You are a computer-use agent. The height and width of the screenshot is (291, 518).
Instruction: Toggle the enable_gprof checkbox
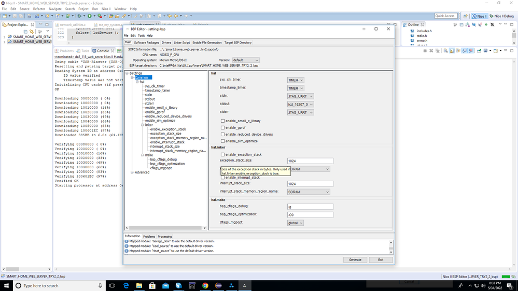click(223, 128)
